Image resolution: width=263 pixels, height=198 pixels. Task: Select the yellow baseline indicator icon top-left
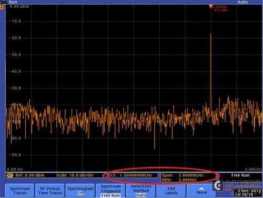click(x=2, y=7)
